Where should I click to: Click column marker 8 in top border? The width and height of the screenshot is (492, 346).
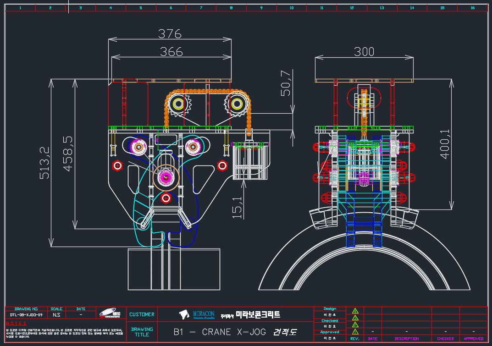(231, 8)
